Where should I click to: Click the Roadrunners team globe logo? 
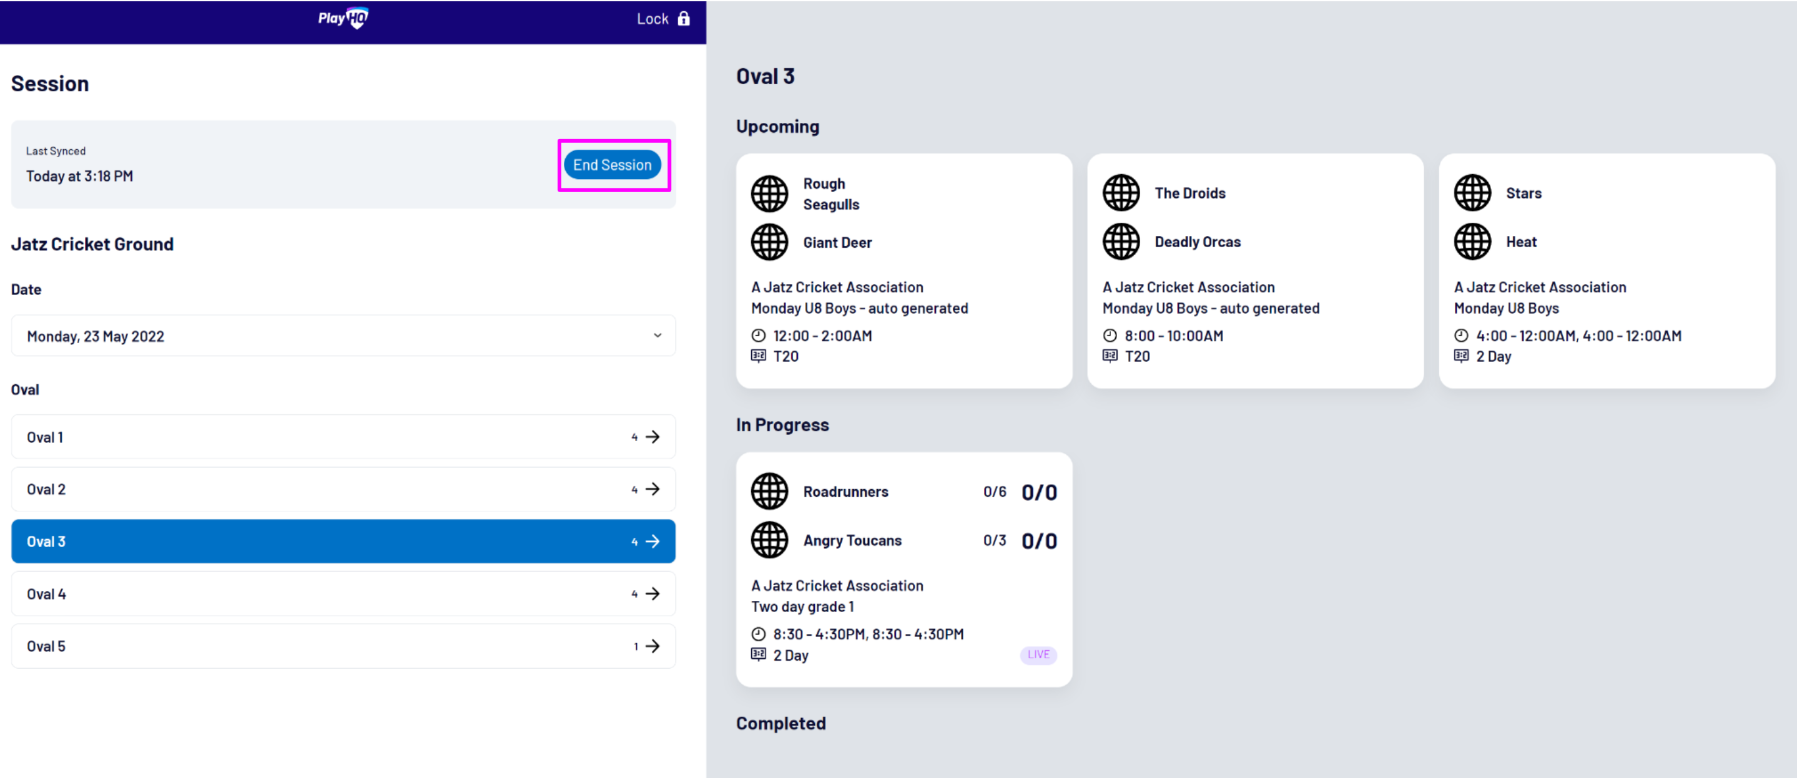pyautogui.click(x=769, y=492)
